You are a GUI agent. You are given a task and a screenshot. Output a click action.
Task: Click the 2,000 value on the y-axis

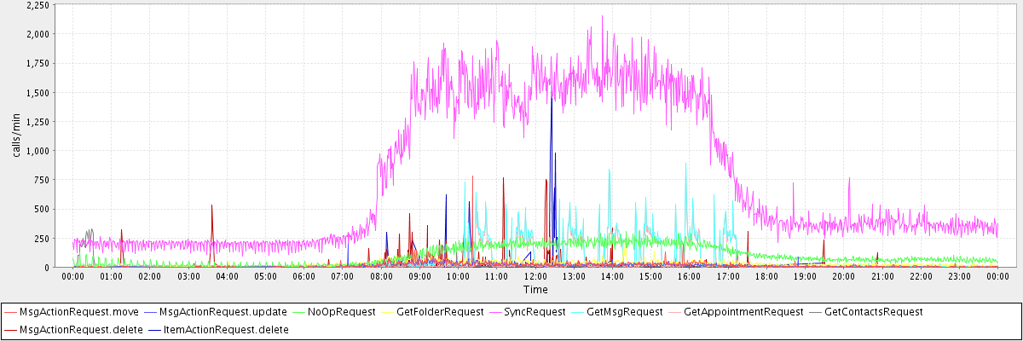click(38, 34)
